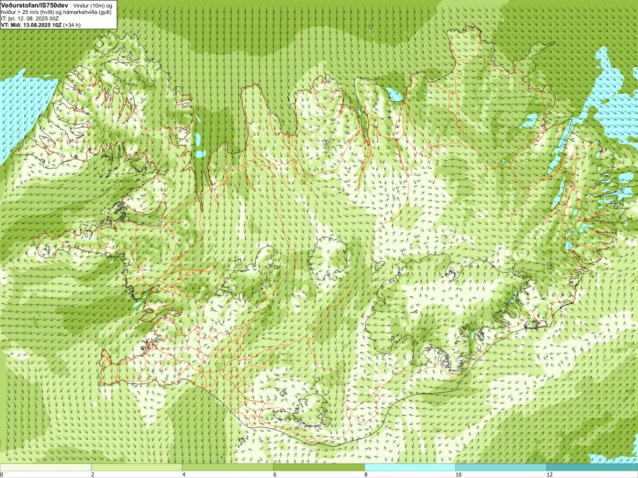This screenshot has width=638, height=478.
Task: Click the 0–2 m/s pale legend swatch
Action: tap(45, 468)
